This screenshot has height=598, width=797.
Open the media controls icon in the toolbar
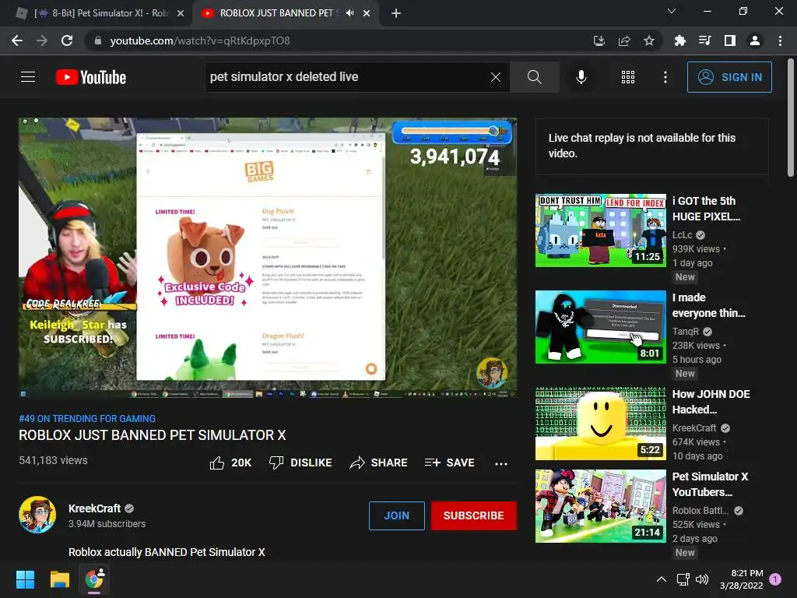click(704, 40)
